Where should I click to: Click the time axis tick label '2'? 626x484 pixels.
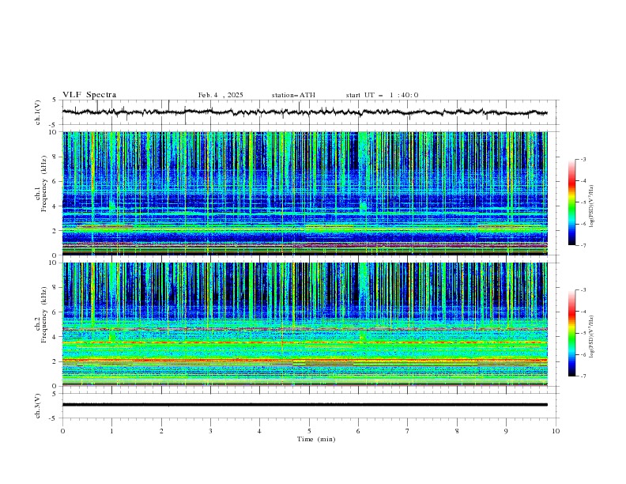tap(161, 431)
